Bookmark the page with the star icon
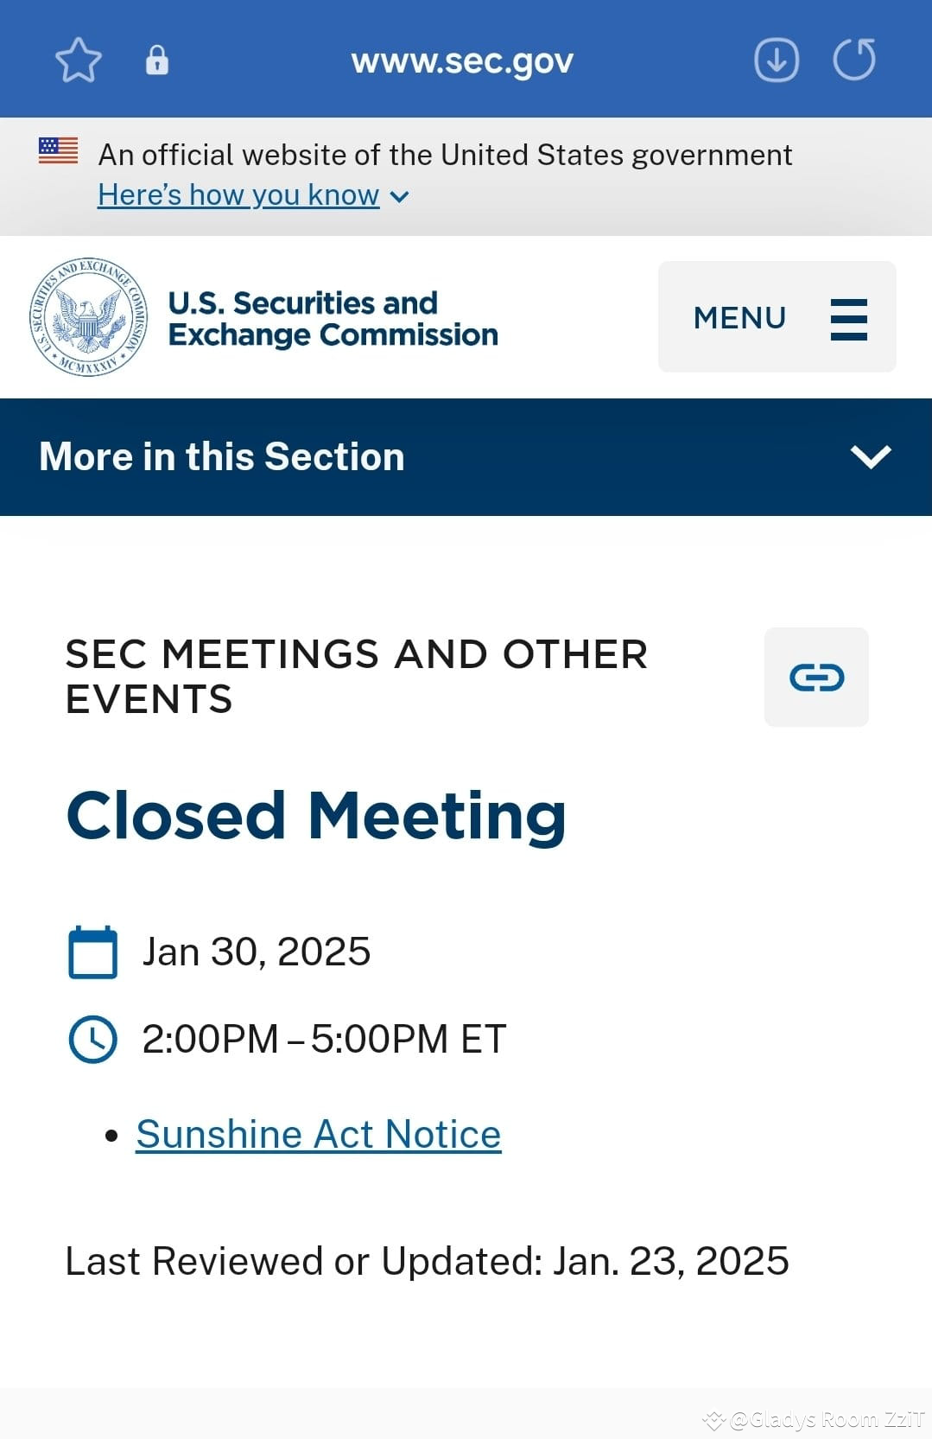The height and width of the screenshot is (1439, 932). [x=79, y=60]
